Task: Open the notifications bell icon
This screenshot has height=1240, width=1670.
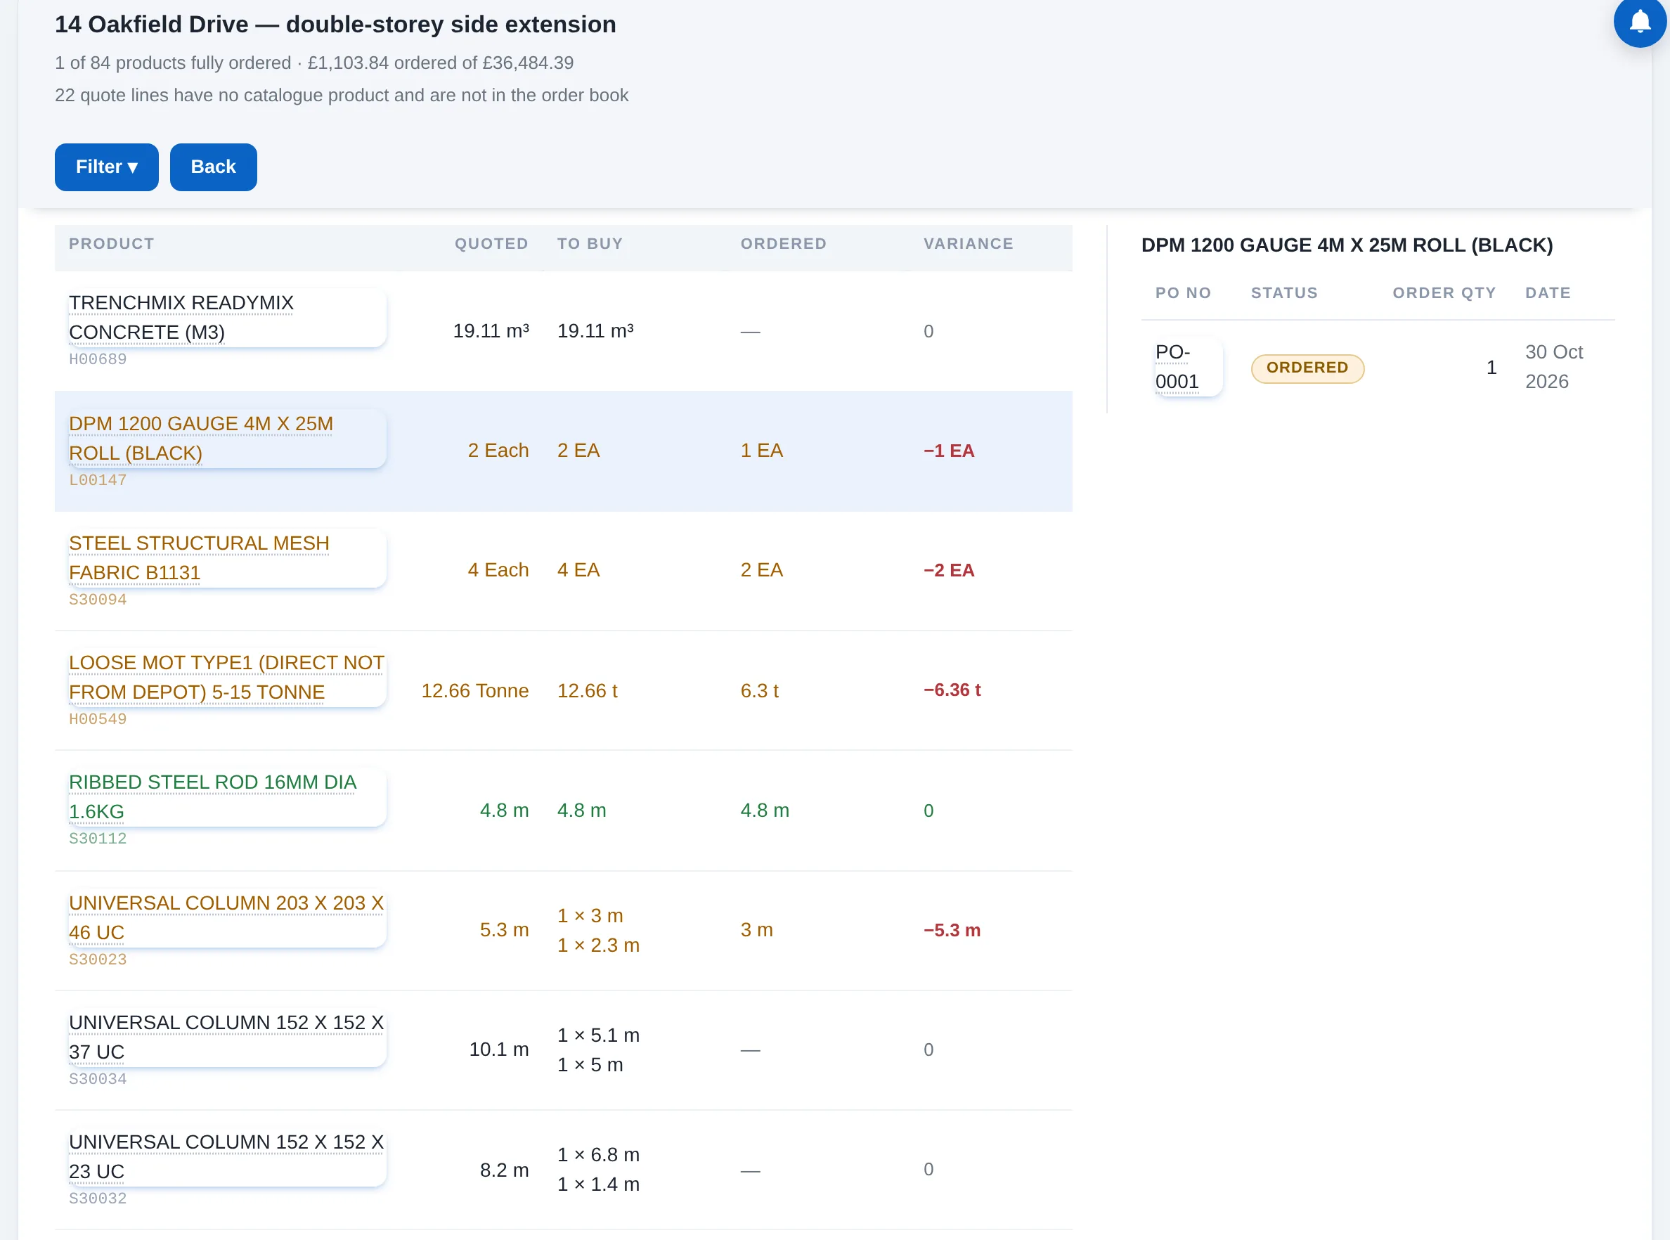Action: click(1639, 21)
